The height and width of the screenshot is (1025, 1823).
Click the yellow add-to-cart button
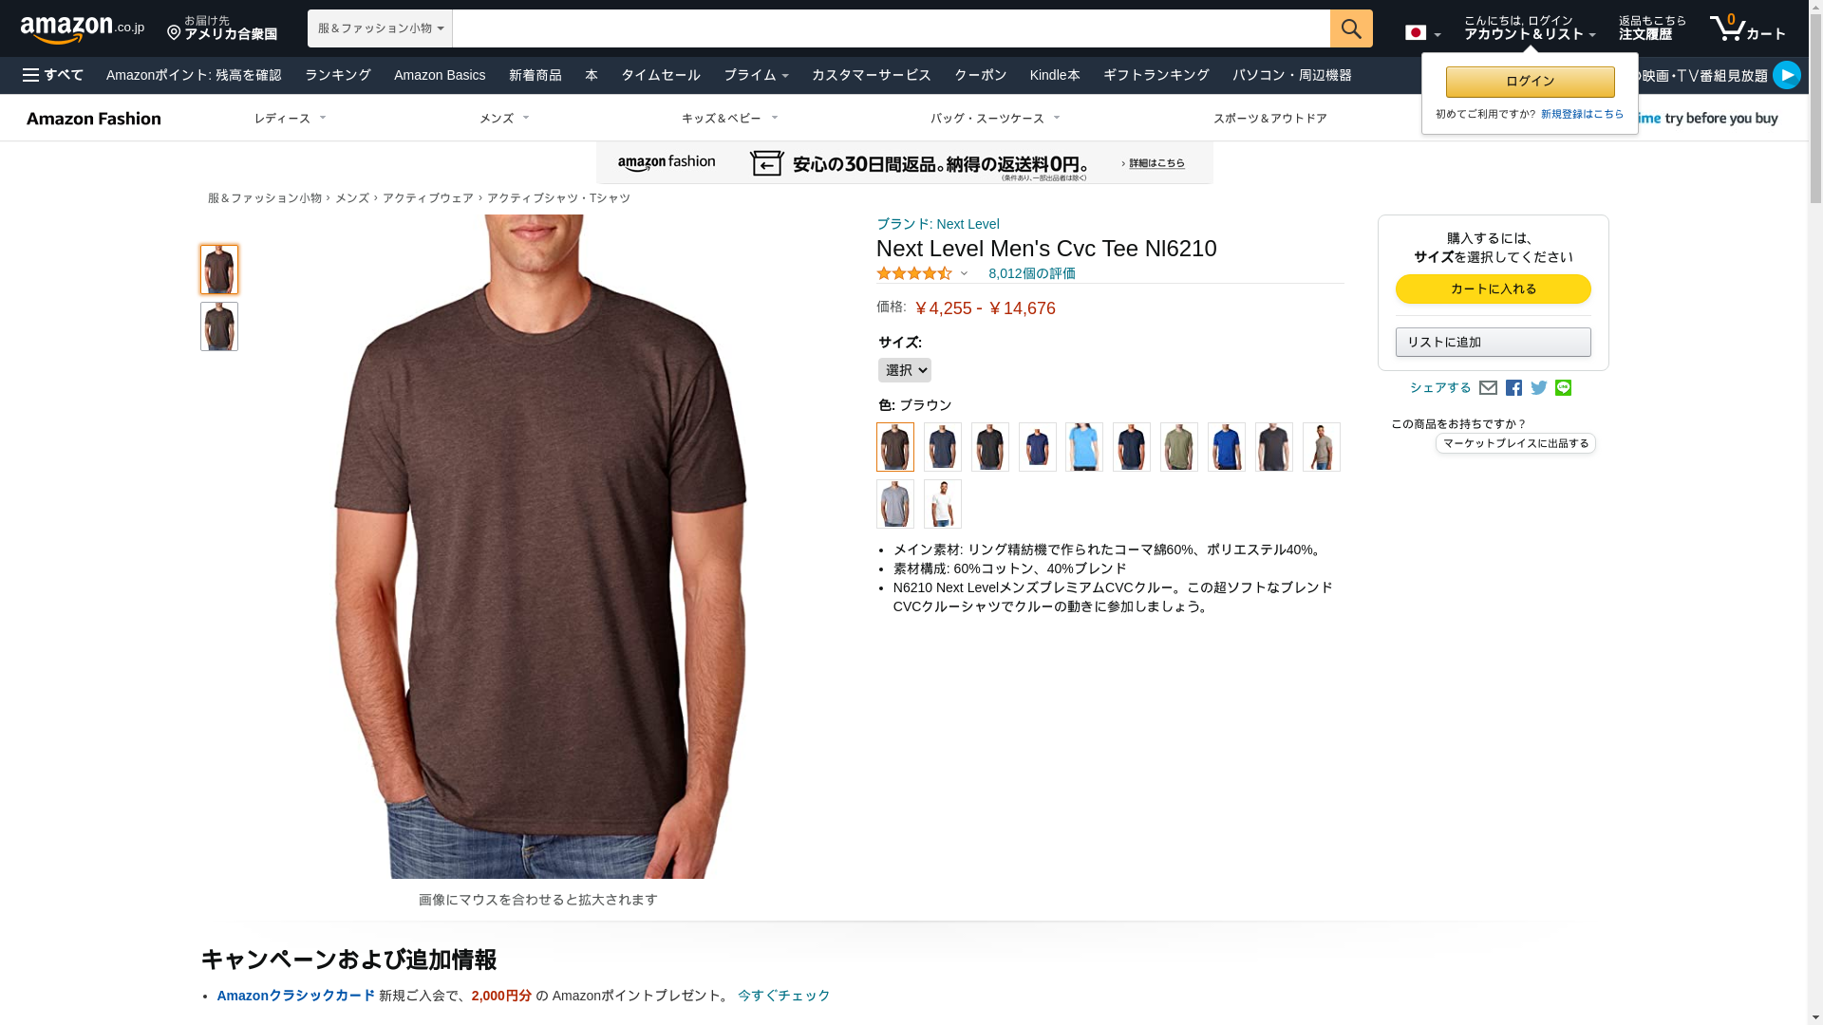coord(1493,289)
